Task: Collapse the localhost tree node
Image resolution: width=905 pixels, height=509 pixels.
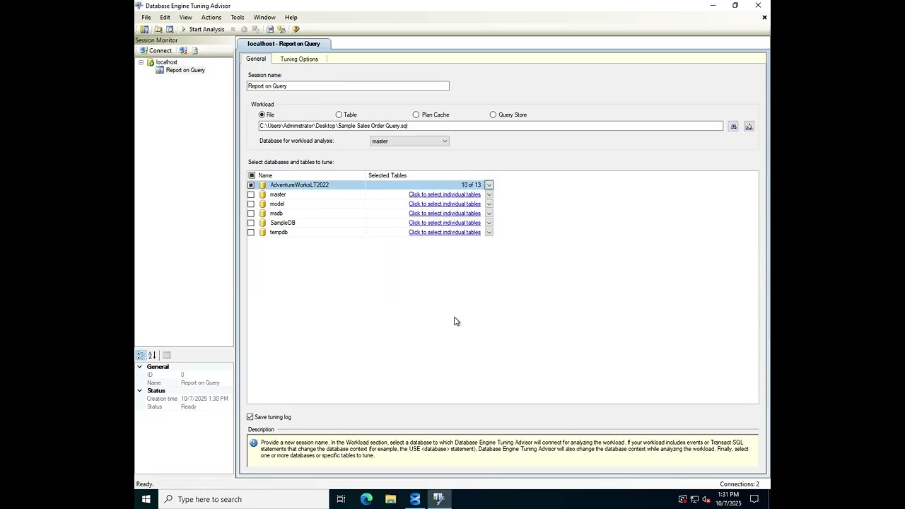Action: click(141, 62)
